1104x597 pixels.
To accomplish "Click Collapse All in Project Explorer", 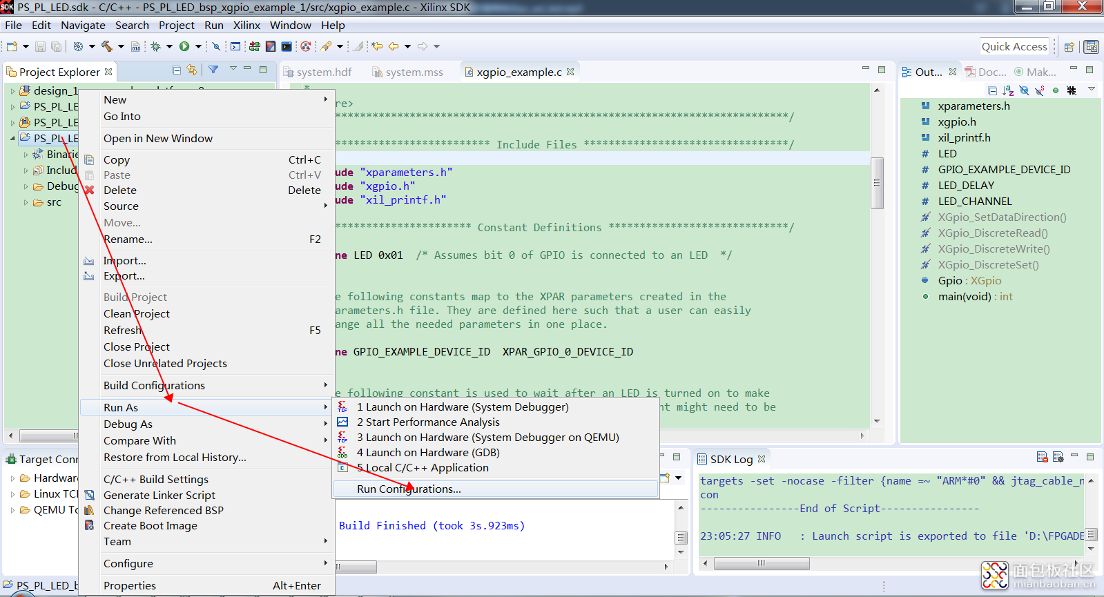I will (177, 70).
